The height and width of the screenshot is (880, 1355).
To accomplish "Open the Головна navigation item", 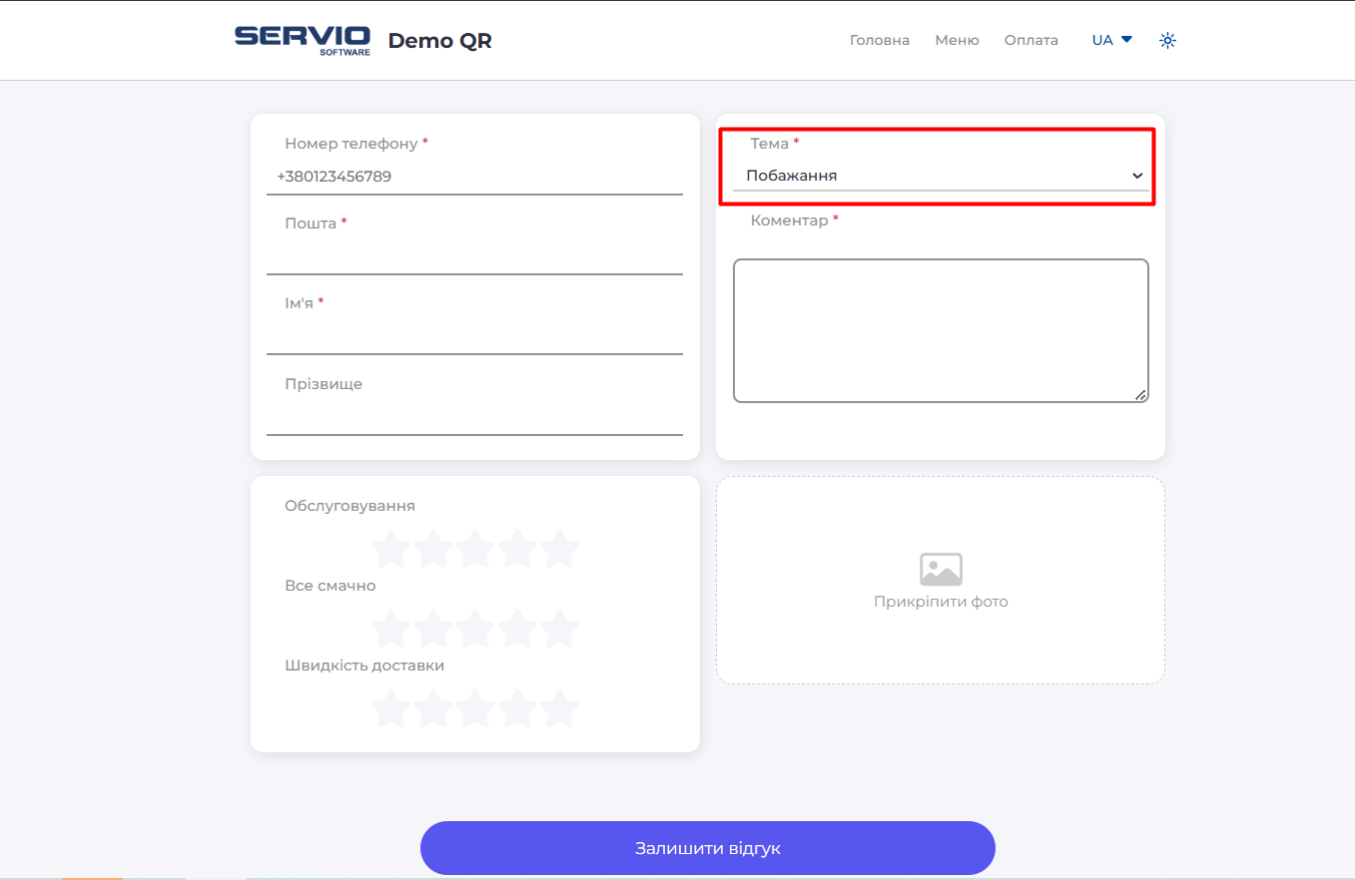I will (879, 41).
